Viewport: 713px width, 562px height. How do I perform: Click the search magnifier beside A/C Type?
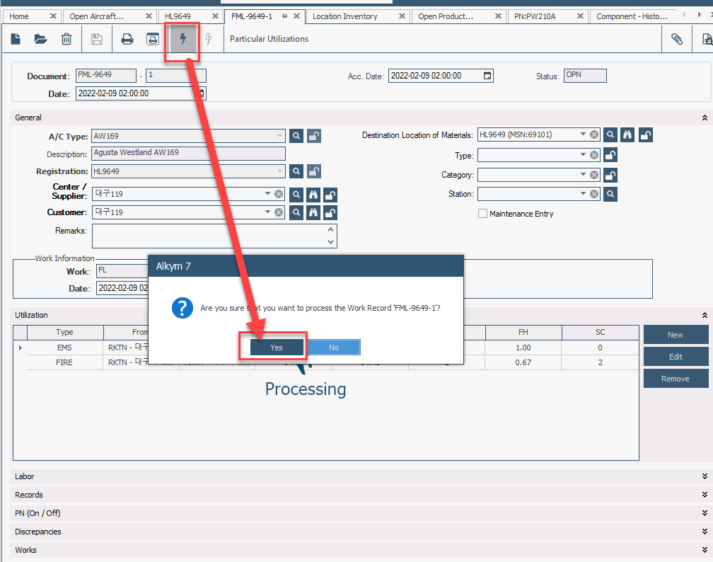[x=296, y=135]
